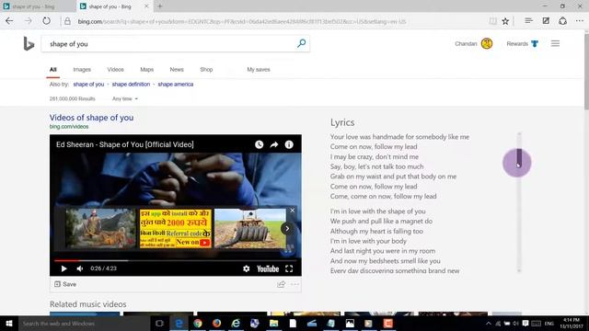Open the bulldozer suggested video thumbnail
The height and width of the screenshot is (331, 589).
coord(249,228)
